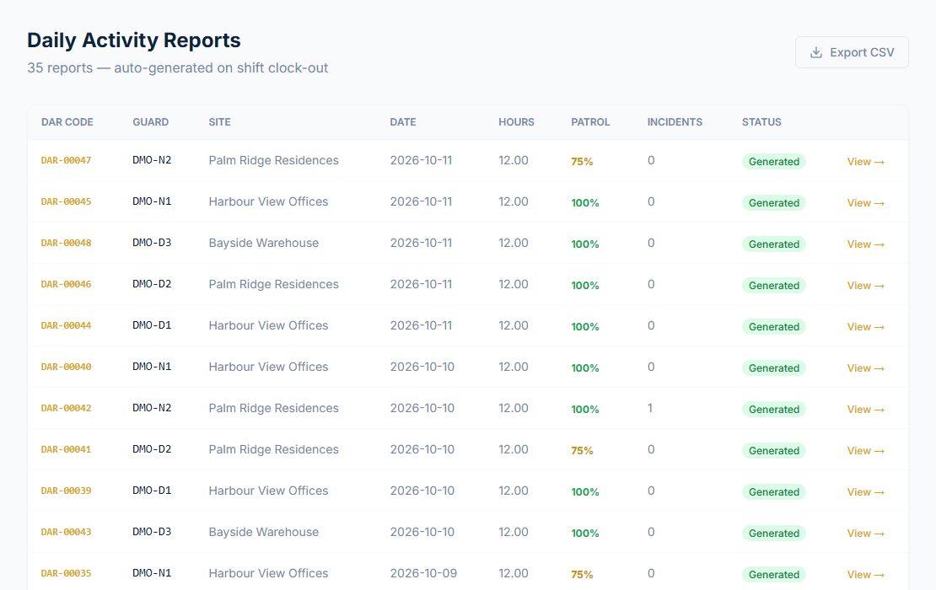Click date 2026-10-10 in DAR-00040 row
Viewport: 936px width, 590px height.
(x=422, y=367)
